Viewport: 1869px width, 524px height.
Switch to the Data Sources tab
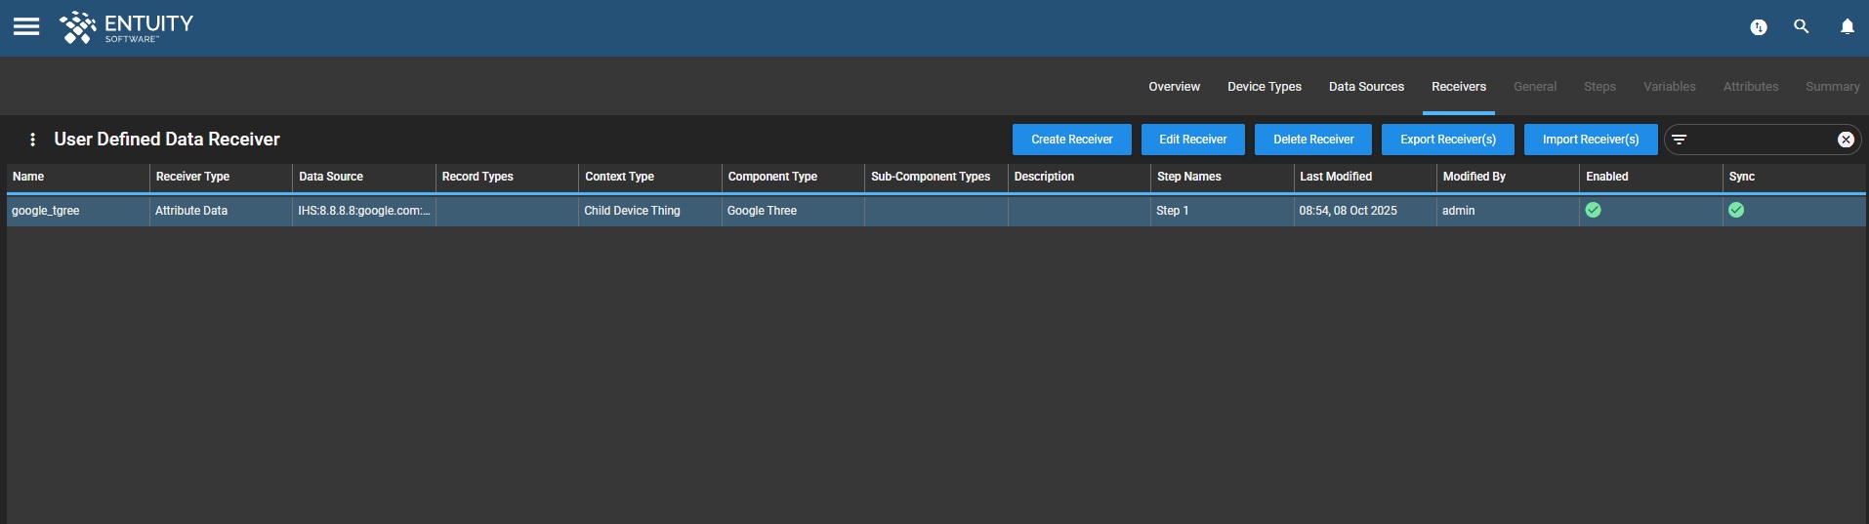(x=1366, y=87)
